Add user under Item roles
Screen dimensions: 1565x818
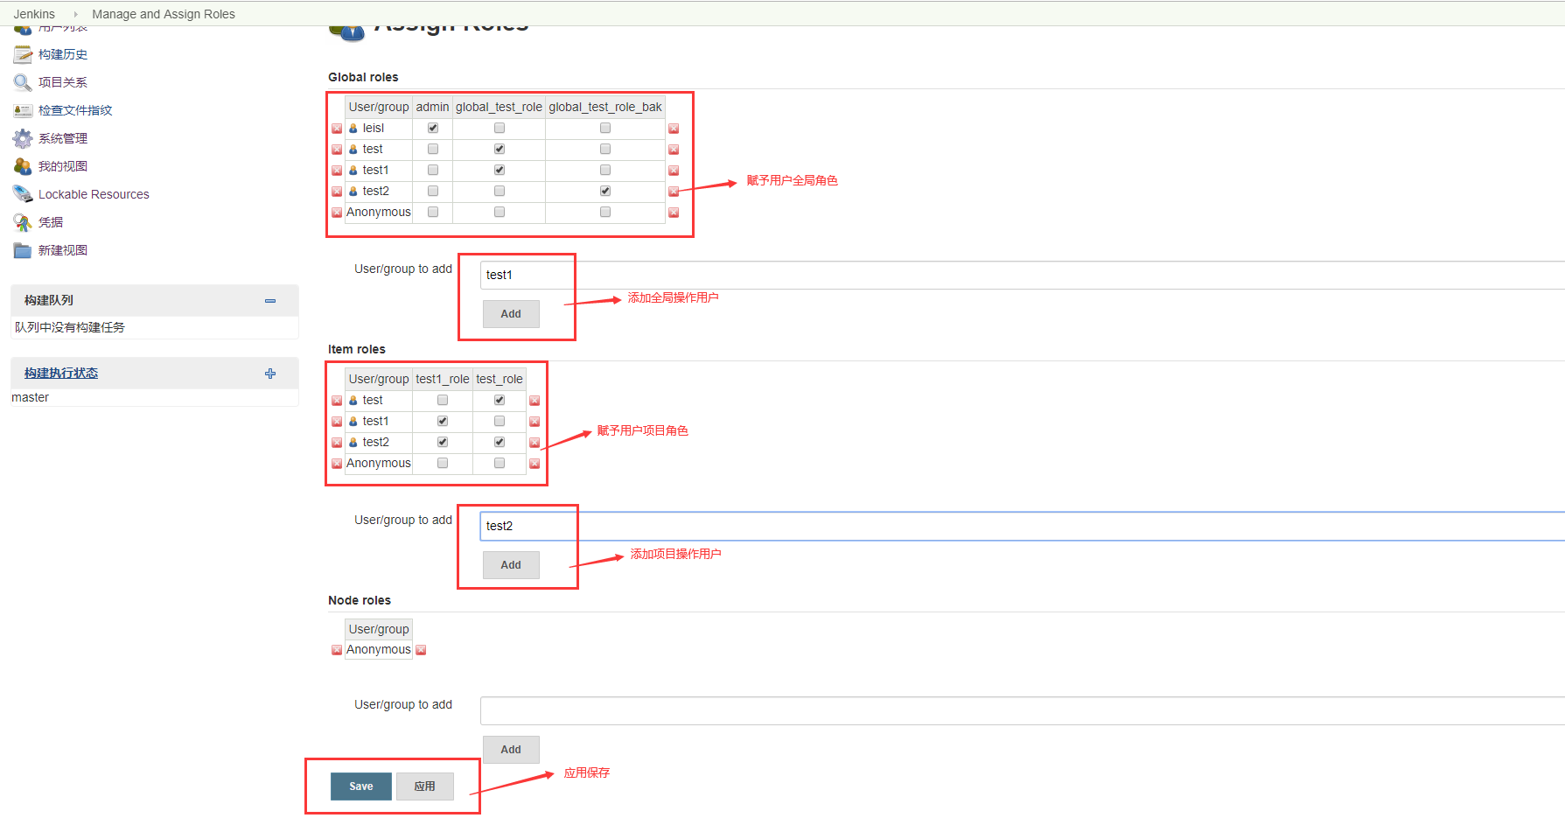511,565
